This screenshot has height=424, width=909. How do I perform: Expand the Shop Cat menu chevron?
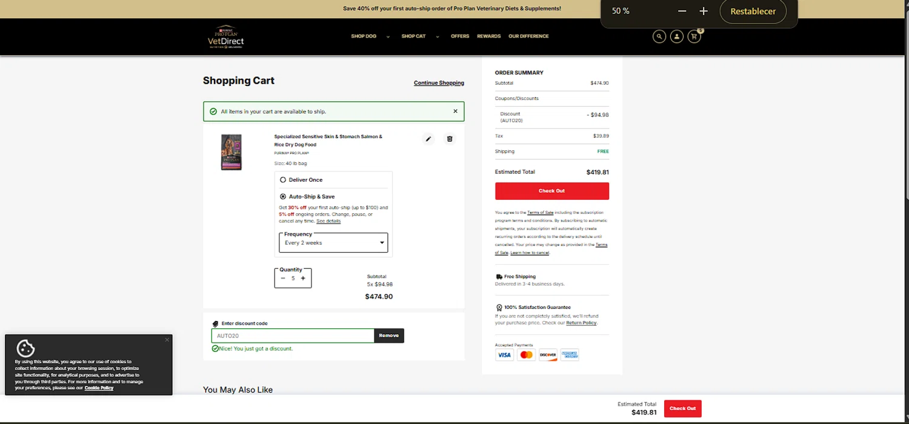point(438,37)
